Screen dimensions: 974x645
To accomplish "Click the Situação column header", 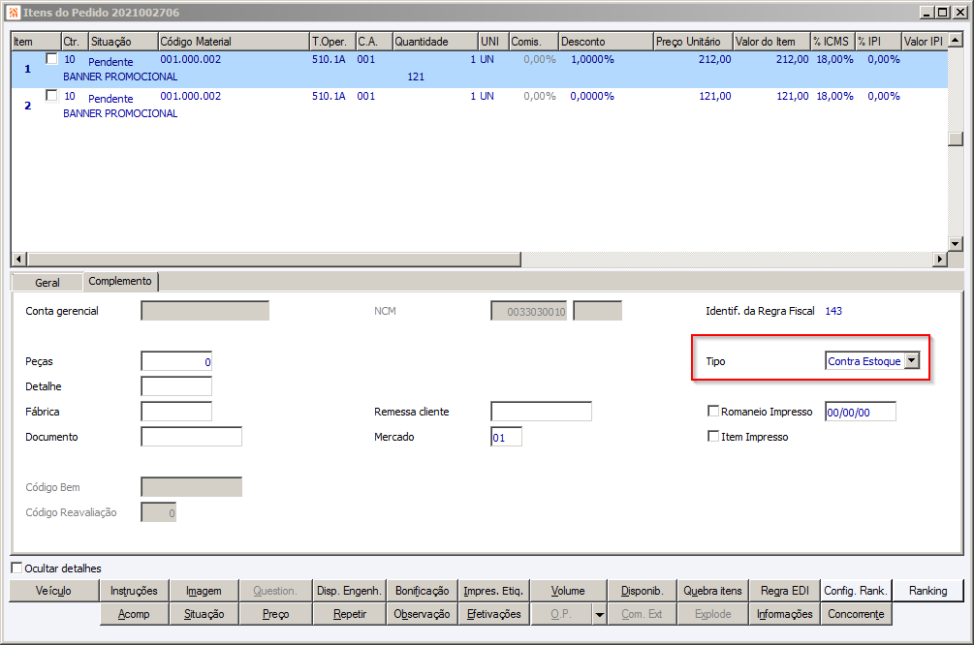I will (x=124, y=41).
